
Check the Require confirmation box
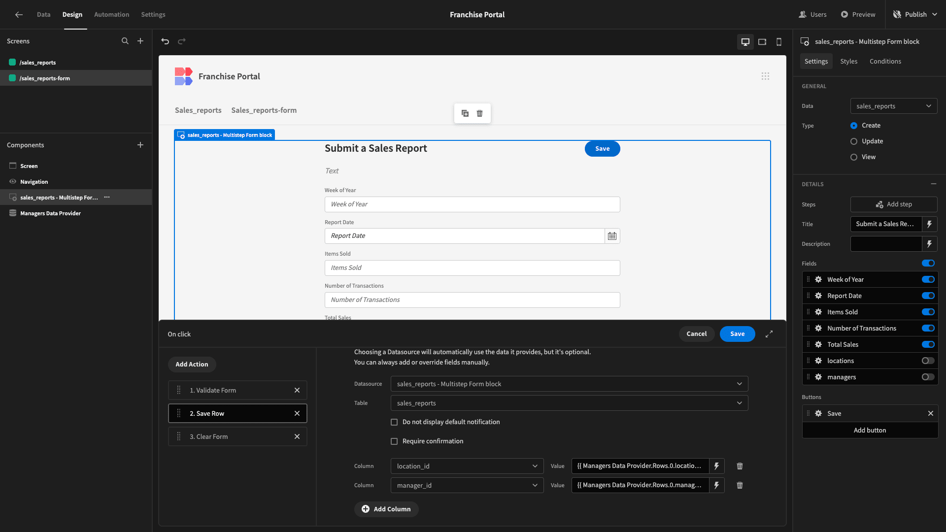pos(394,441)
